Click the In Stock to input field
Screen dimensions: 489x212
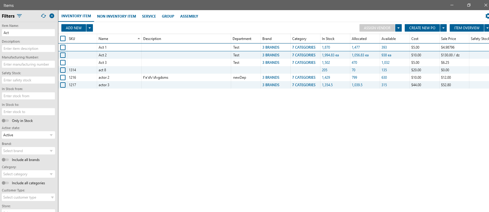pyautogui.click(x=28, y=112)
